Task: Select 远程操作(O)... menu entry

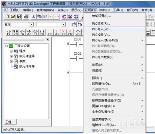Action: coord(114,84)
